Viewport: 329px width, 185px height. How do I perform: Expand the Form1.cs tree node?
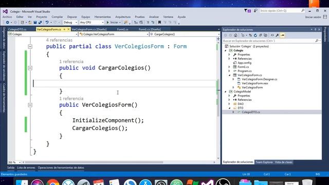pyautogui.click(x=229, y=67)
